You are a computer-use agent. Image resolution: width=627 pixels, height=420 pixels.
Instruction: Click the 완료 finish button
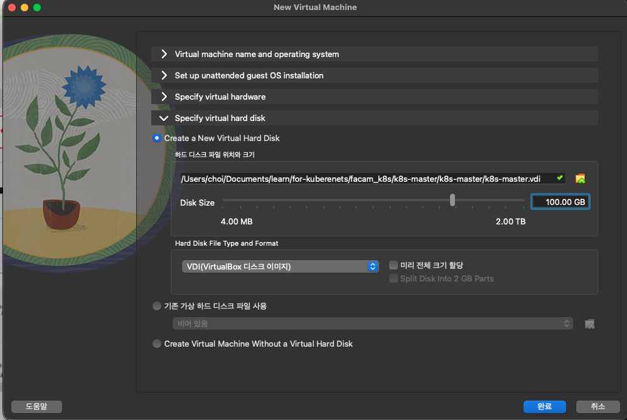[x=545, y=406]
